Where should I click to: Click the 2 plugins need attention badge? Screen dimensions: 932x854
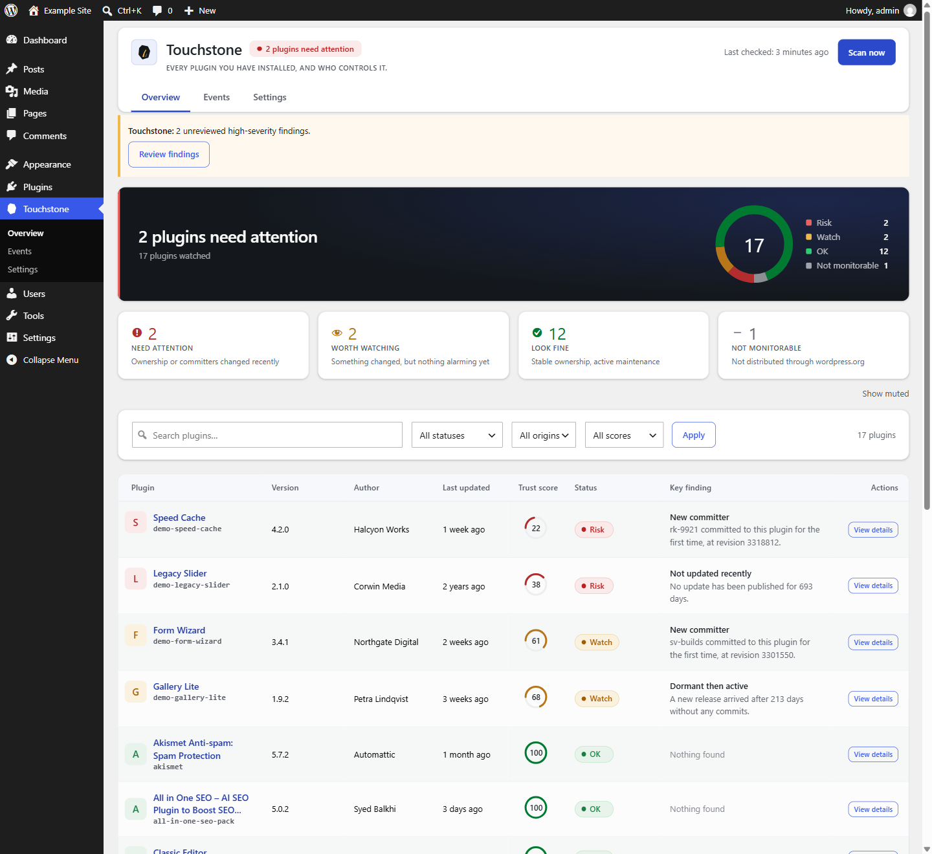(305, 49)
